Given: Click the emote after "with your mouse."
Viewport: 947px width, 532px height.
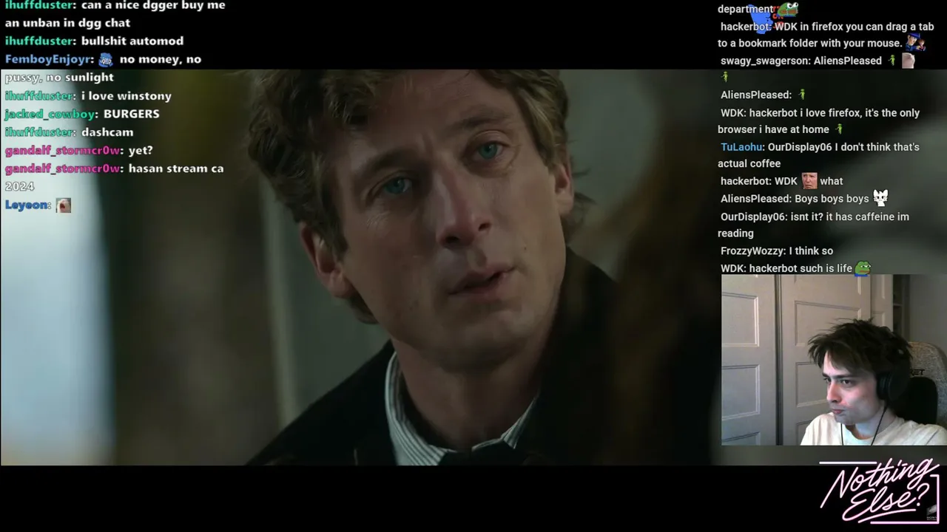Looking at the screenshot, I should [x=916, y=42].
